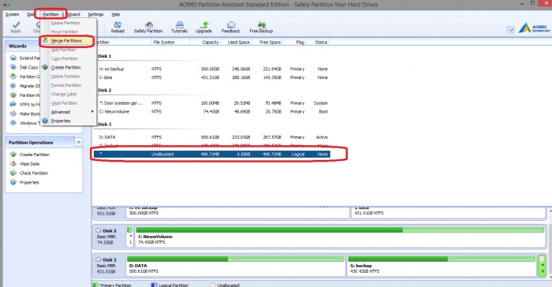This screenshot has height=287, width=552.
Task: Open the Partition menu
Action: click(50, 14)
